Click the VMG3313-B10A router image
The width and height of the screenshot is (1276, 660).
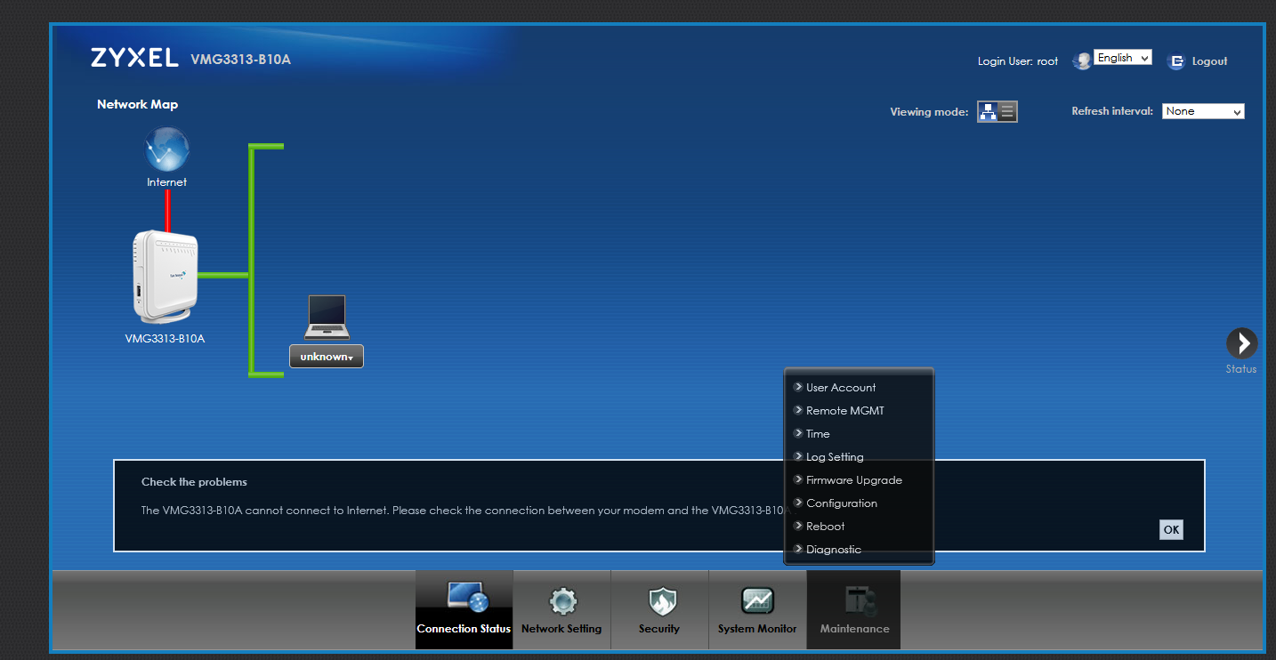tap(164, 277)
